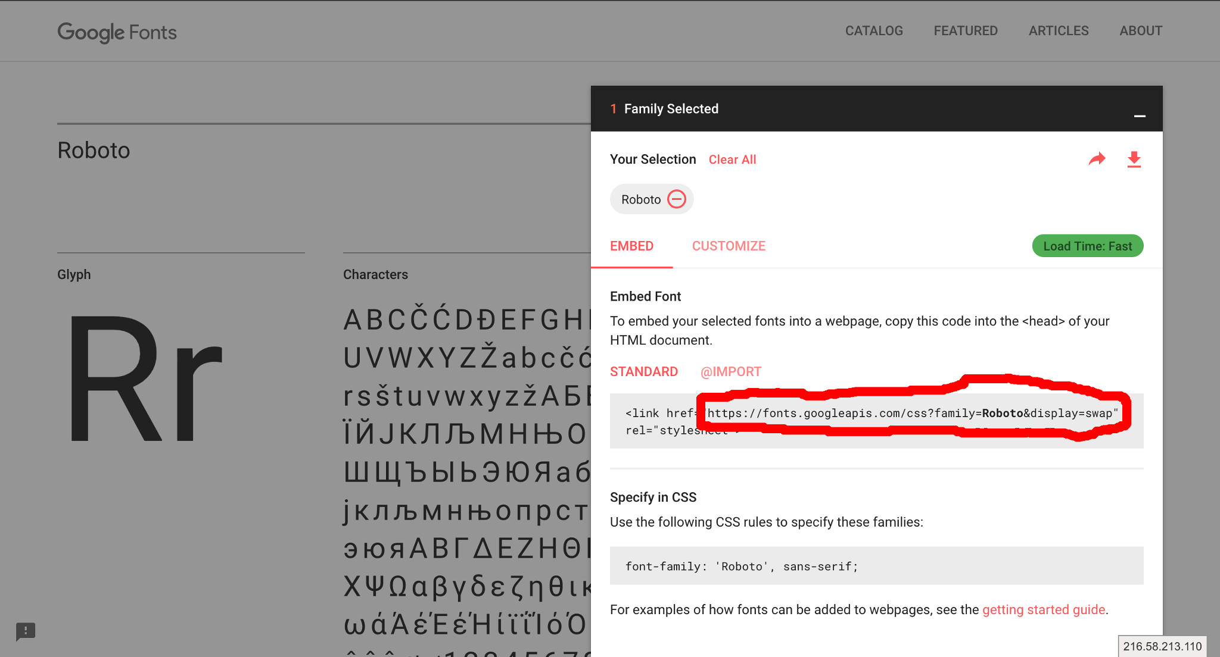Click the link href embed code box
Screen dimensions: 1220x657
pos(877,421)
